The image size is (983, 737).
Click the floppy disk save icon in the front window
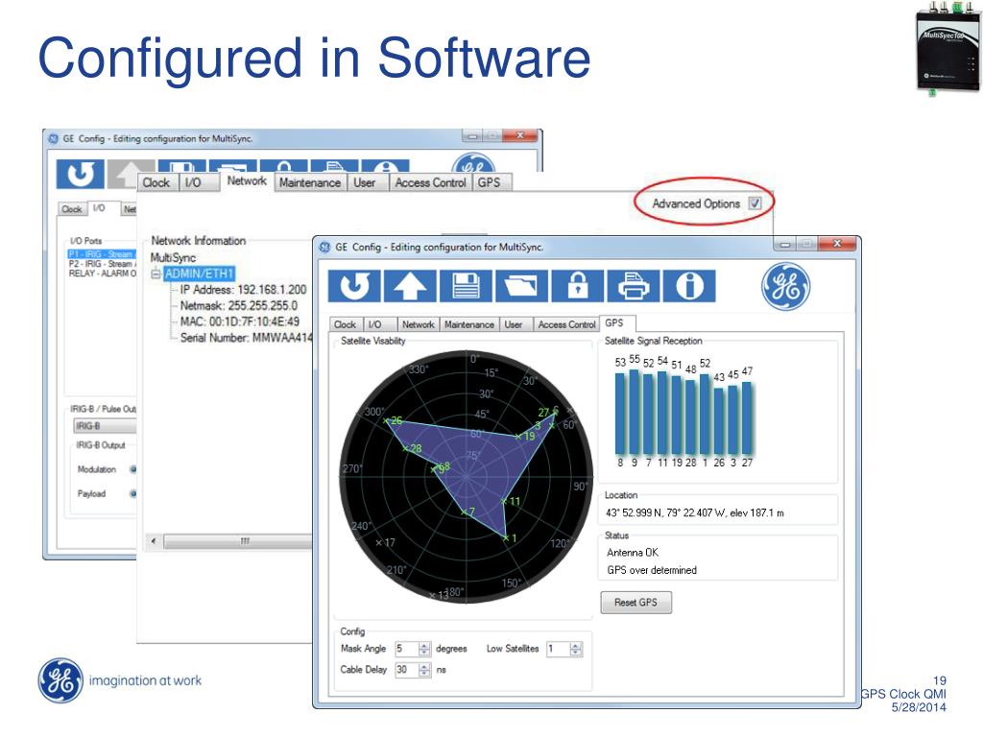pos(466,286)
